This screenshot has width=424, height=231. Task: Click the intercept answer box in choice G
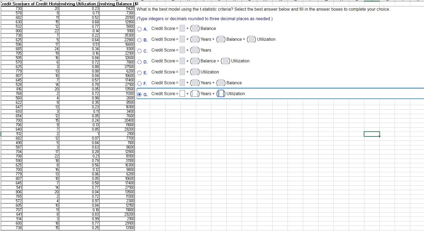point(183,93)
